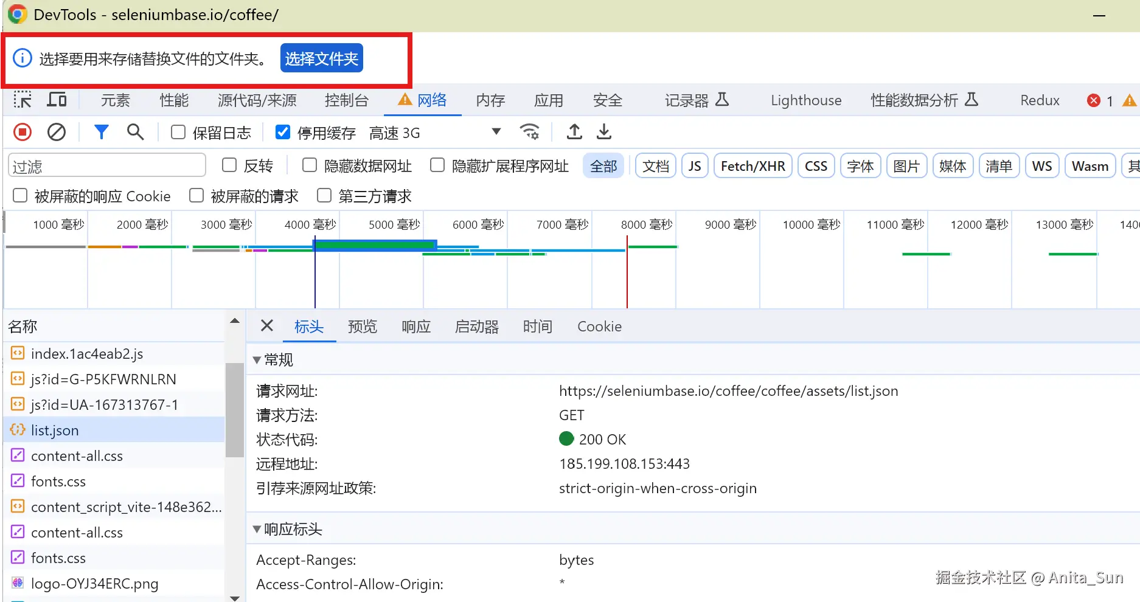This screenshot has width=1140, height=602.
Task: Toggle the 保留日志 checkbox
Action: 178,133
